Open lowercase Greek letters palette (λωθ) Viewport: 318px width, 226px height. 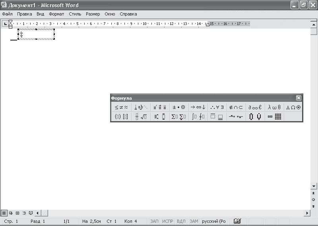[274, 107]
